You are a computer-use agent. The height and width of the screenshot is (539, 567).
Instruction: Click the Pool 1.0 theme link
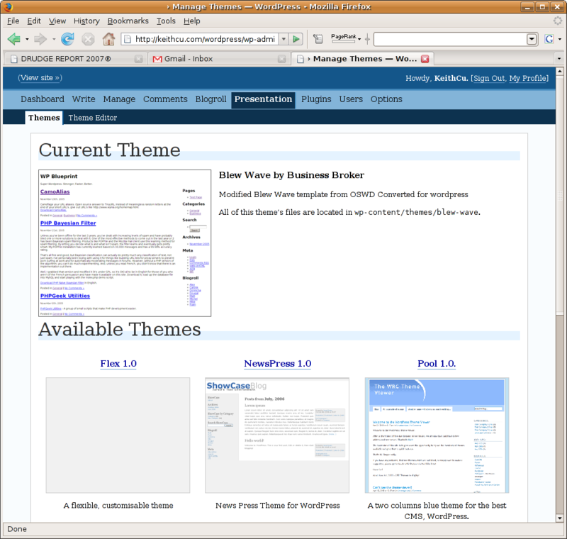click(x=437, y=364)
